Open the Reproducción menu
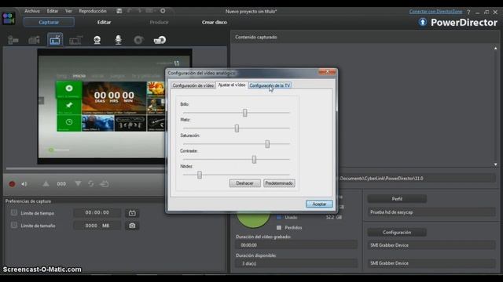 93,11
